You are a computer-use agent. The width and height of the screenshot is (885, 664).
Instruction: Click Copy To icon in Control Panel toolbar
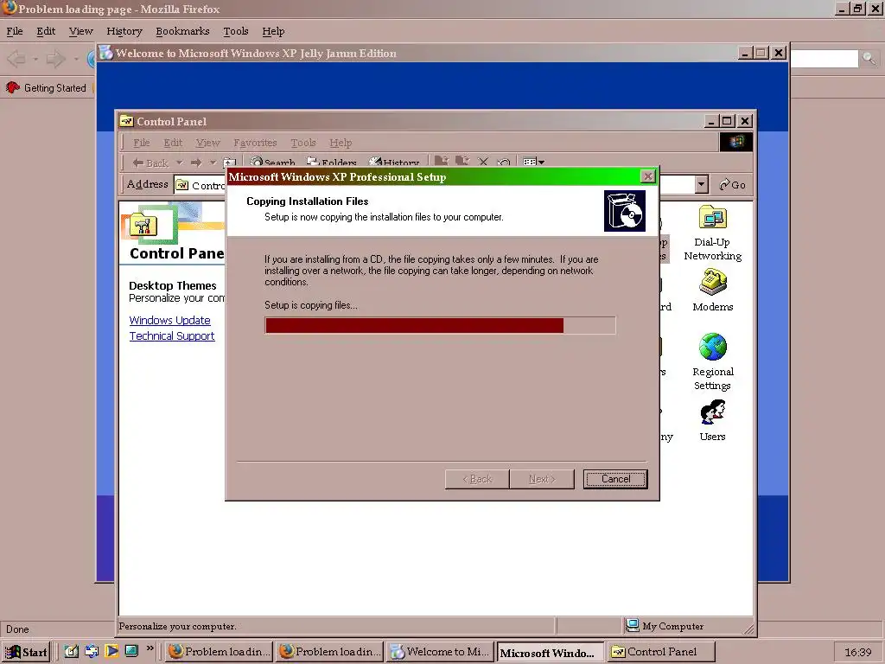coord(462,162)
